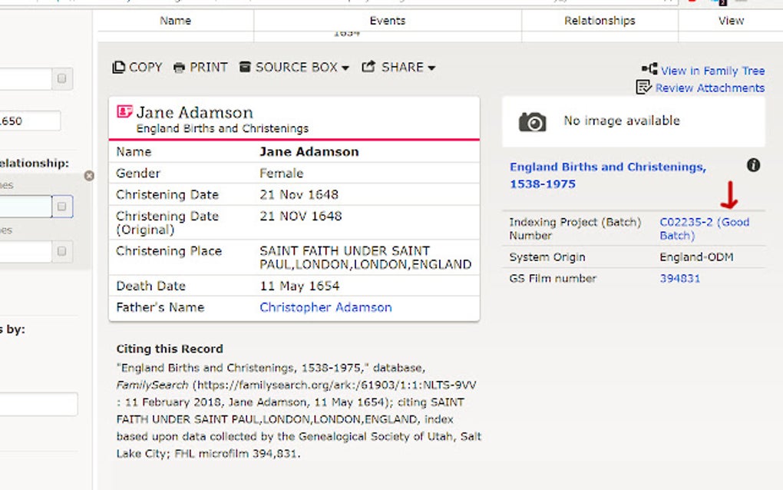The height and width of the screenshot is (490, 783).
Task: Click the Review Attachments document icon
Action: 643,87
